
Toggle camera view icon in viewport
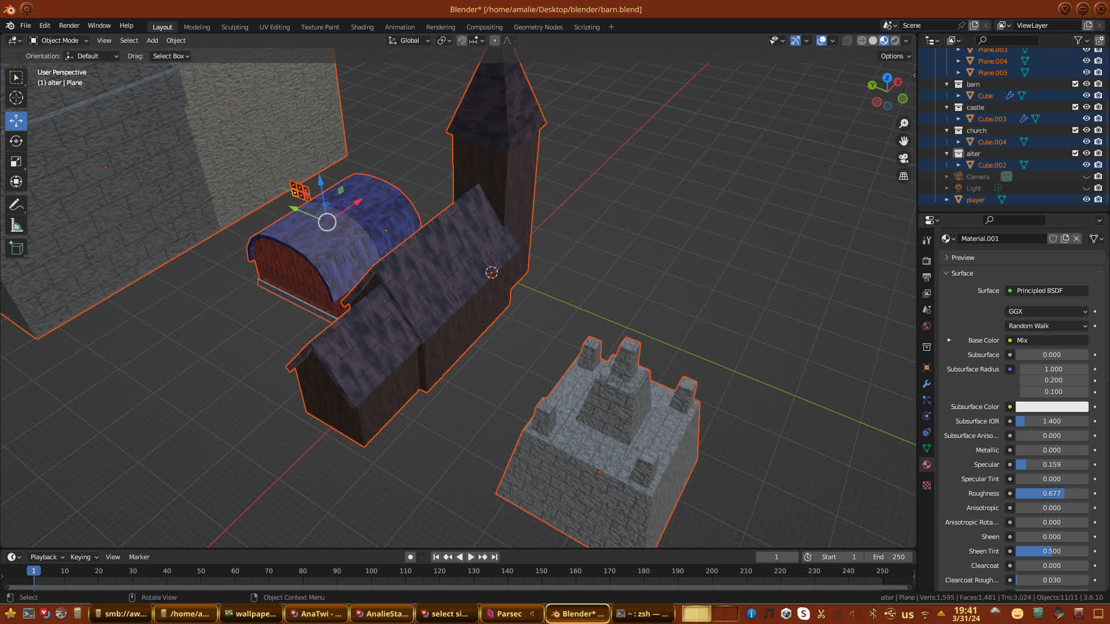point(903,158)
